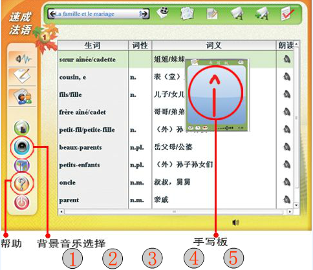The width and height of the screenshot is (313, 270).
Task: Open the red checkmark test icon
Action: click(x=288, y=13)
